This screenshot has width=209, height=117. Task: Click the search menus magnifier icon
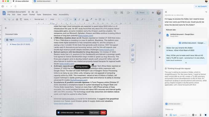coord(5,19)
